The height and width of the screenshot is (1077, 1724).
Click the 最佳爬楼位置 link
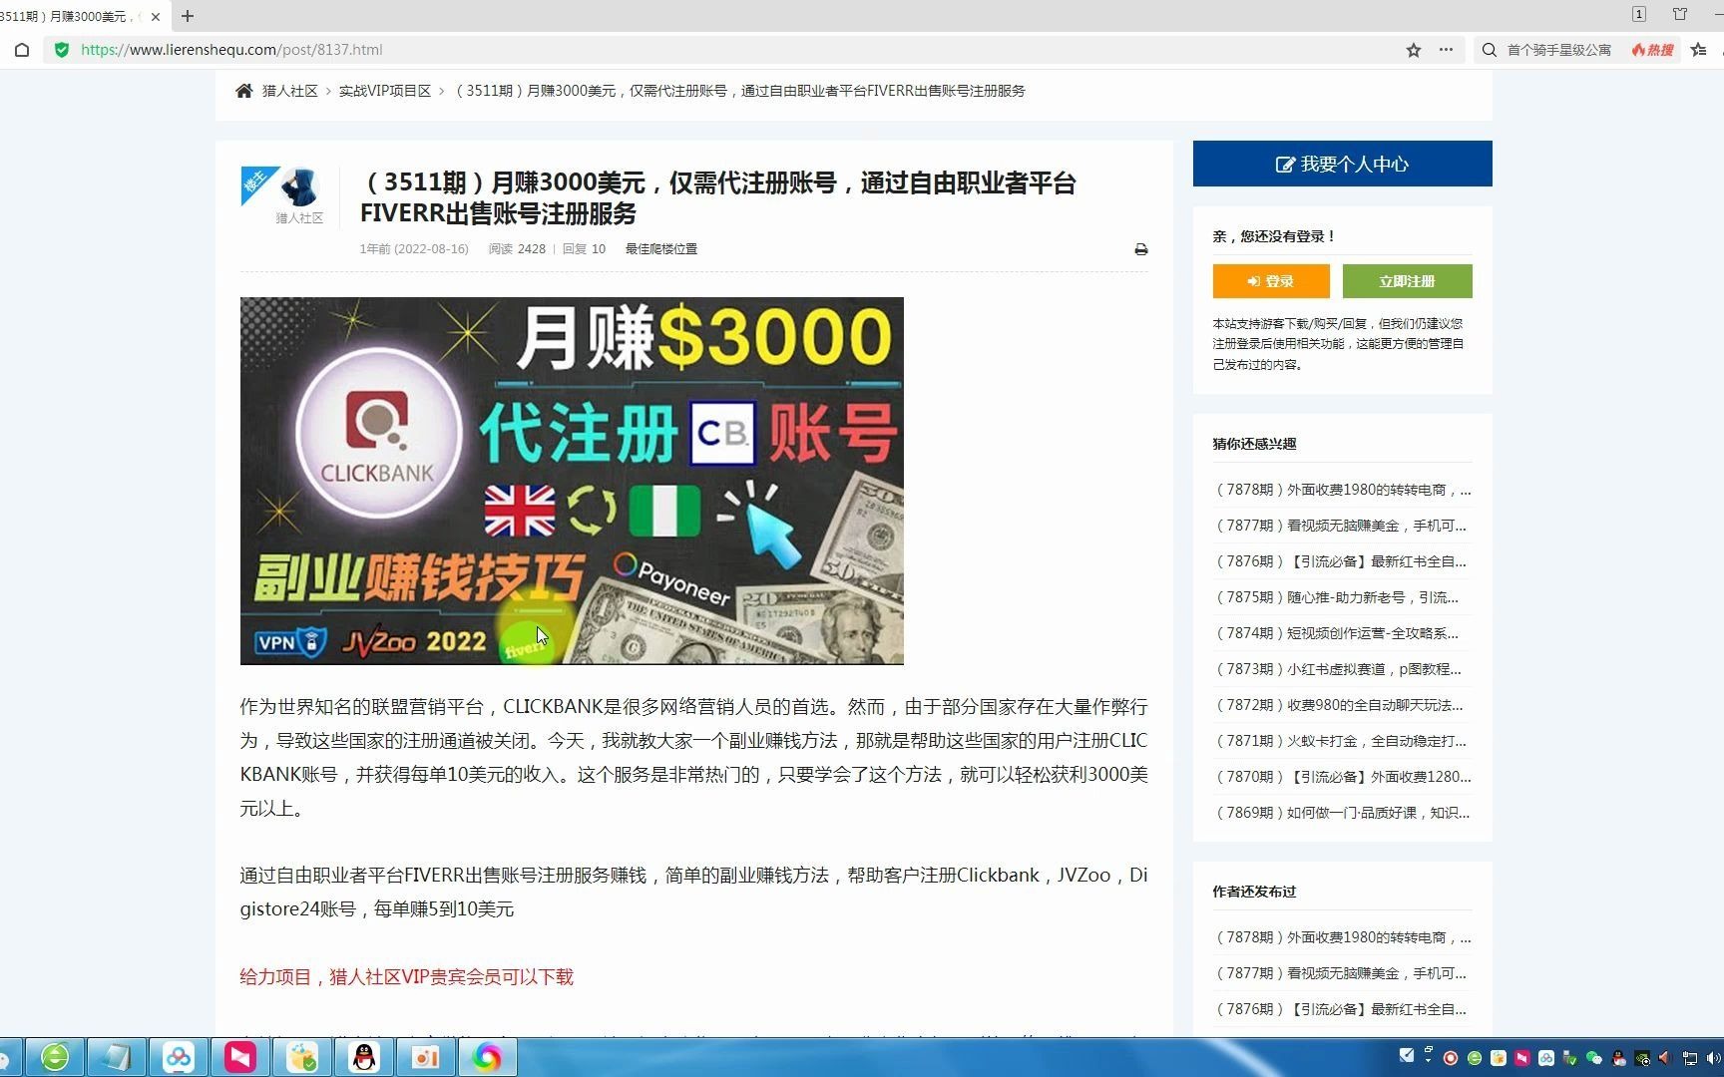click(661, 249)
